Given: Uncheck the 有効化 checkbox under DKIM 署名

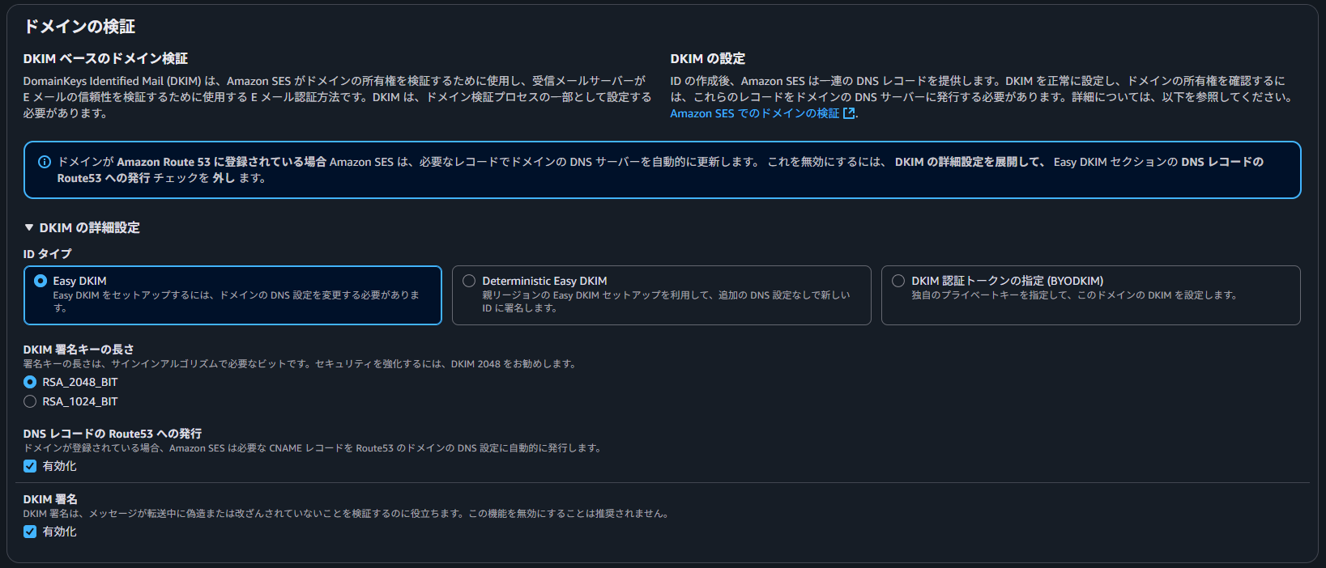Looking at the screenshot, I should 30,532.
